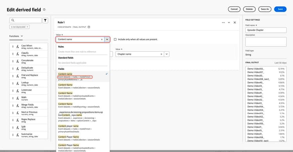Choose checked Content name field option
Viewport: 293px width, 152px height.
(x=83, y=77)
